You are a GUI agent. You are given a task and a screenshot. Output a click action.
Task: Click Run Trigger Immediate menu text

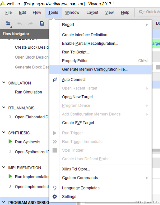[82, 142]
